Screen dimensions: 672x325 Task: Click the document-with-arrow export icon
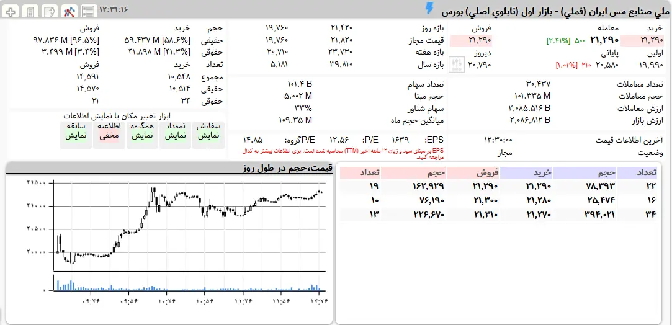tap(51, 11)
